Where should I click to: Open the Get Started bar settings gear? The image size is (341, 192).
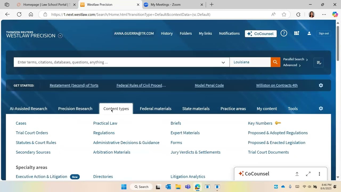[x=321, y=85]
